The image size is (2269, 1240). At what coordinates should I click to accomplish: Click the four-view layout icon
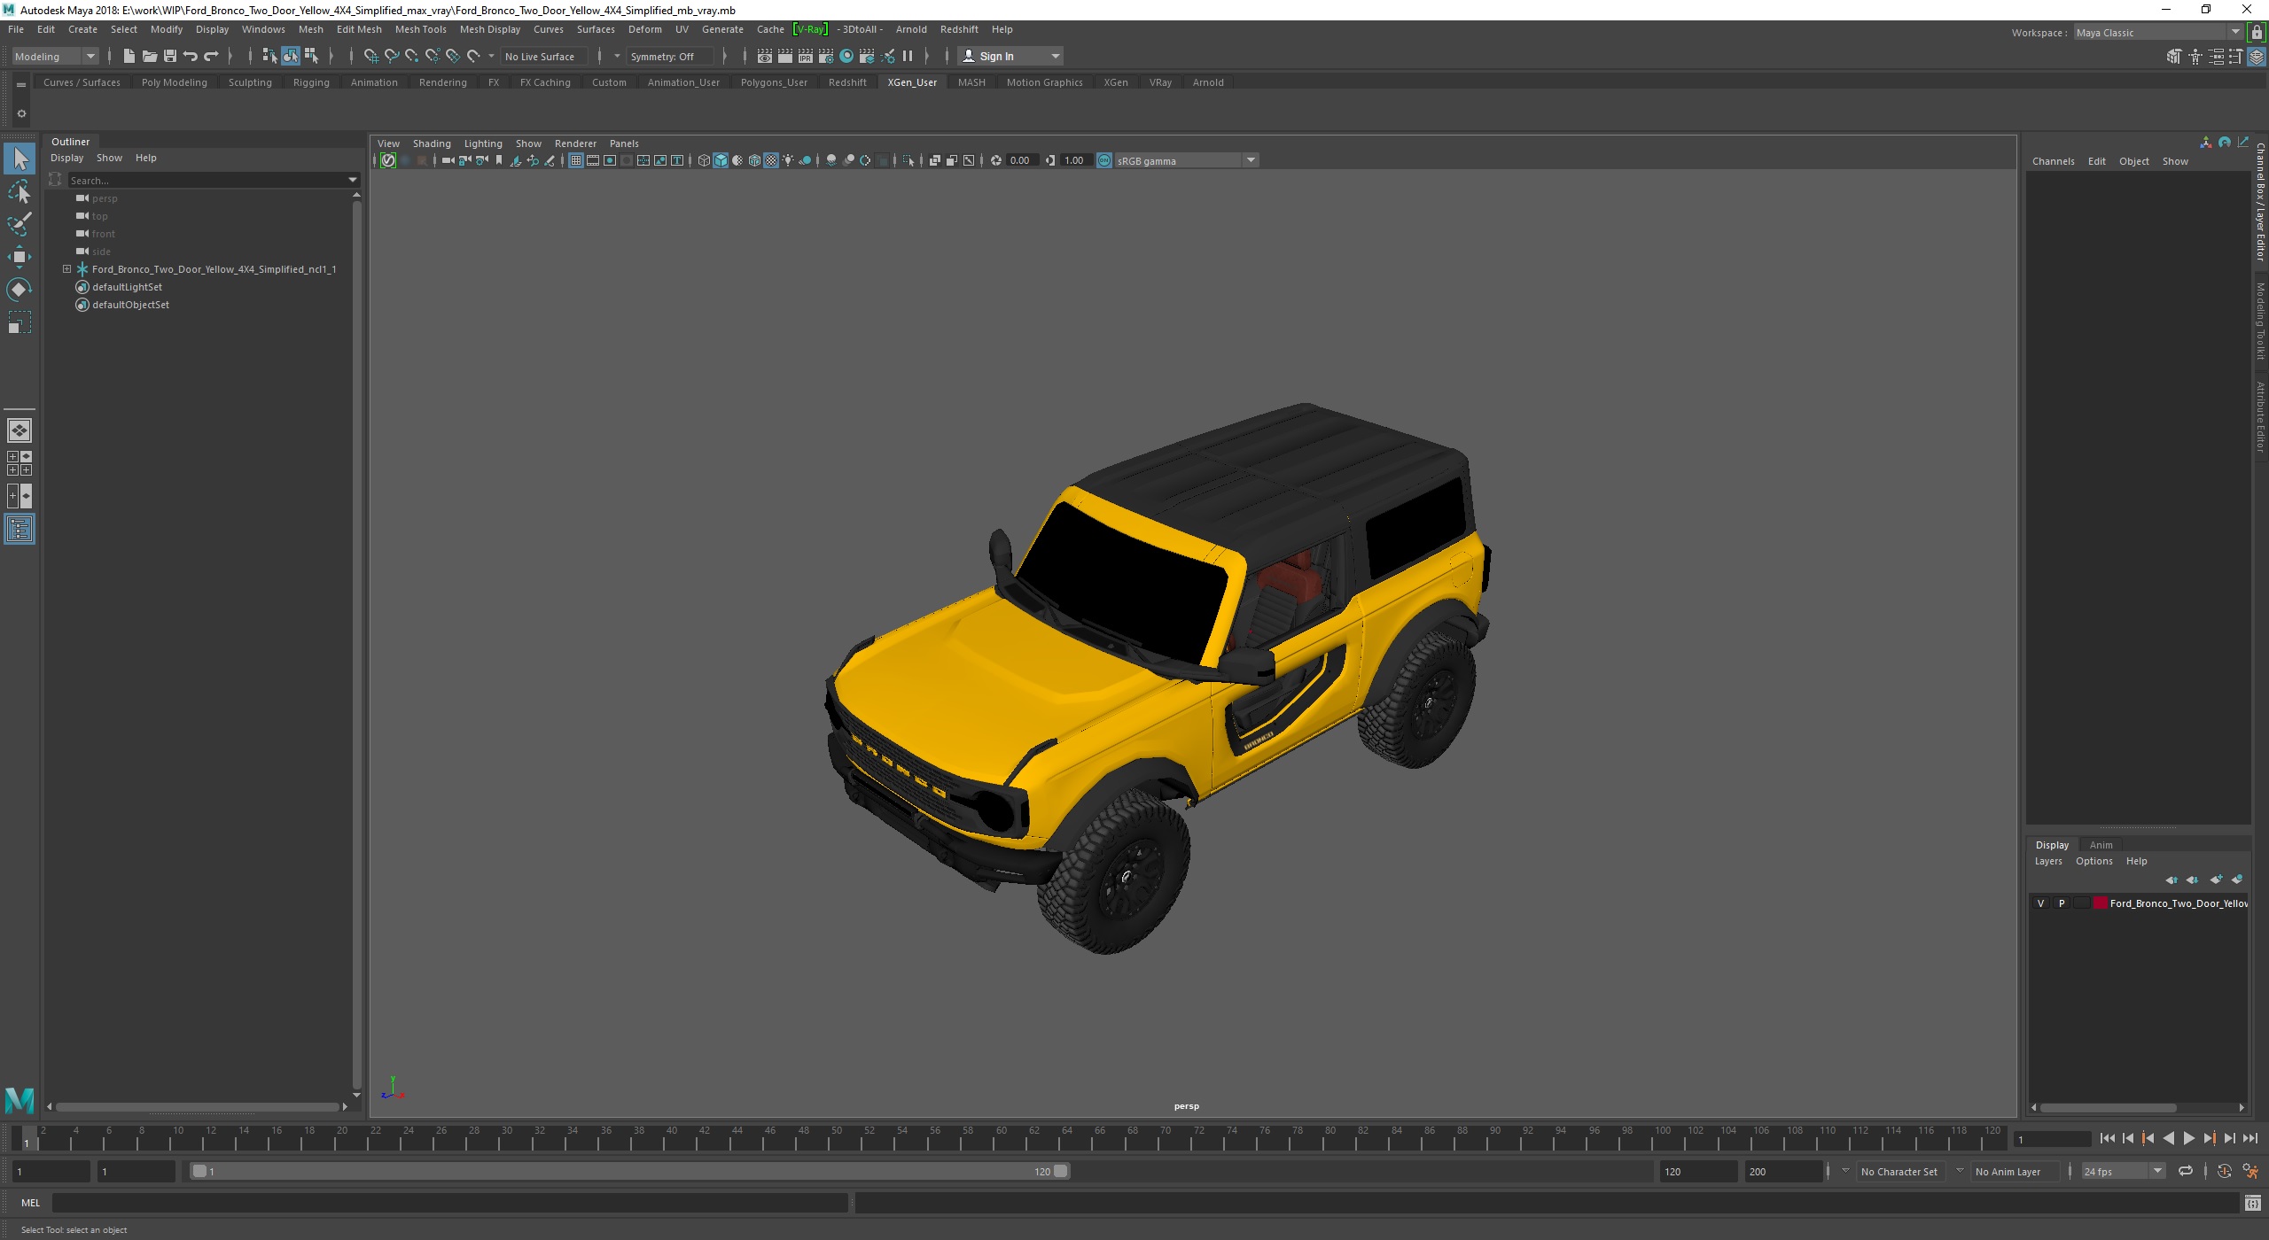(19, 463)
